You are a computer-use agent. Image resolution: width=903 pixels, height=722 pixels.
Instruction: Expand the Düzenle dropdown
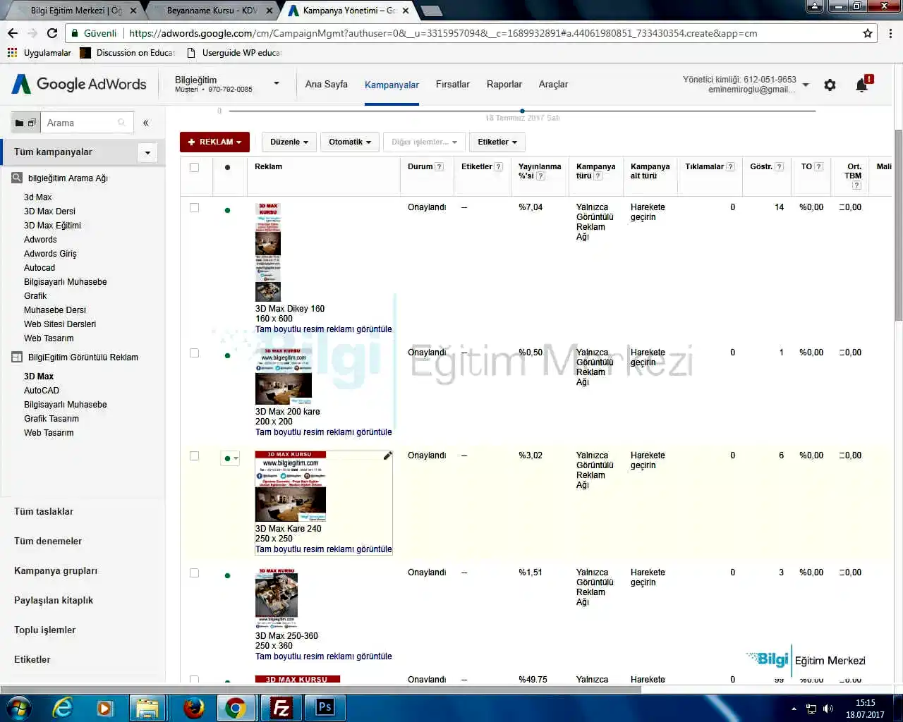click(289, 142)
